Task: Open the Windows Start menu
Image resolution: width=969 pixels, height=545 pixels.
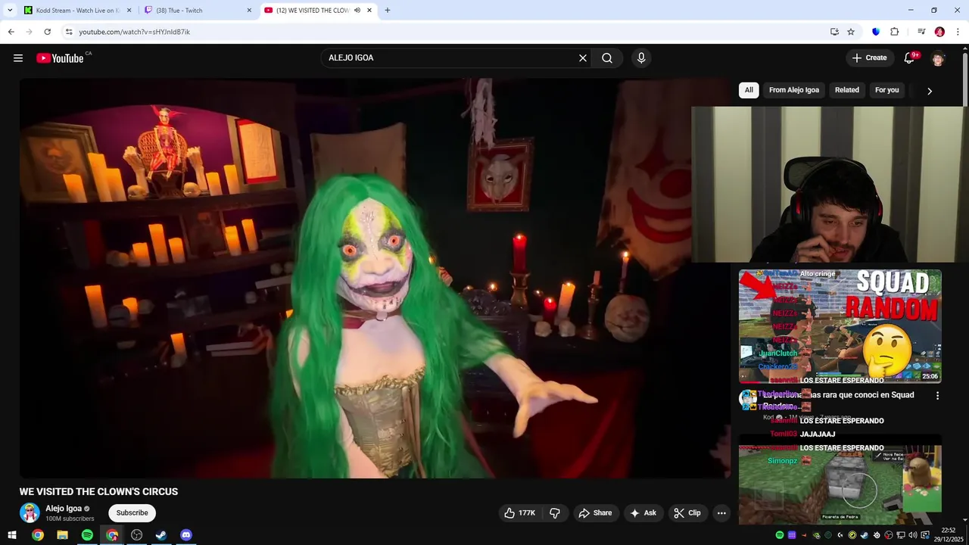Action: [12, 535]
